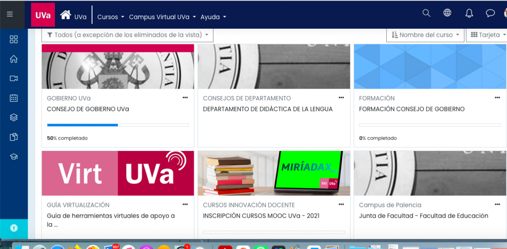Open options menu for Junta de Facultad card
Image resolution: width=507 pixels, height=249 pixels.
pyautogui.click(x=497, y=204)
